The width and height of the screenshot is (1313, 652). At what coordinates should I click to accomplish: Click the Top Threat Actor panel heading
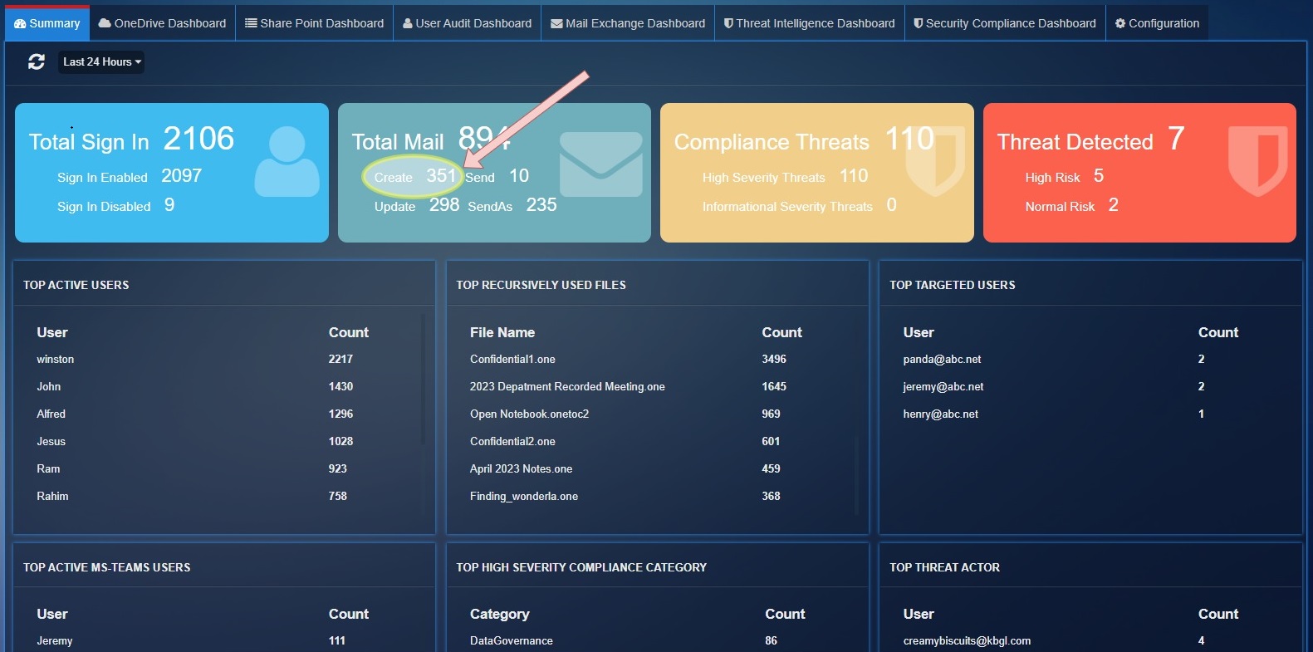pos(944,567)
